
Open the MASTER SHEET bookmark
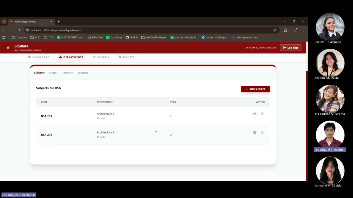[71, 37]
